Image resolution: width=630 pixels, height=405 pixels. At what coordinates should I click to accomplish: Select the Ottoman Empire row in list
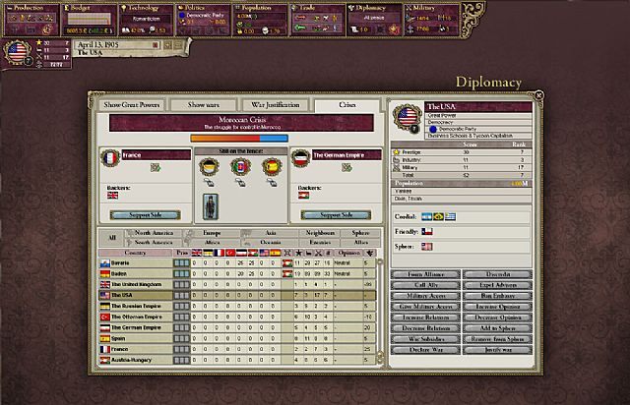pos(237,318)
